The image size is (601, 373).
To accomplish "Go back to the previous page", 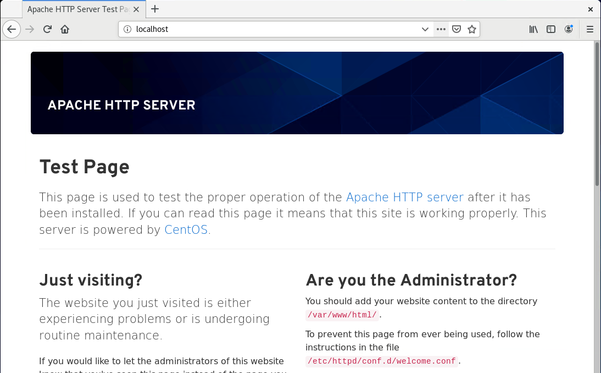I will [x=12, y=29].
